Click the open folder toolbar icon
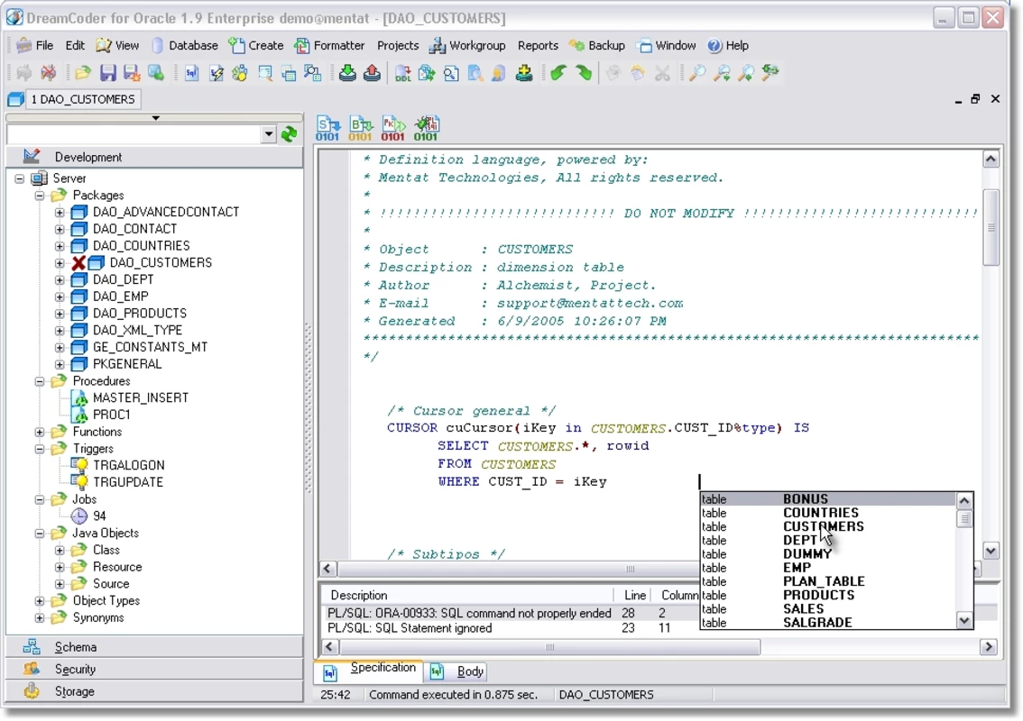 (x=83, y=73)
